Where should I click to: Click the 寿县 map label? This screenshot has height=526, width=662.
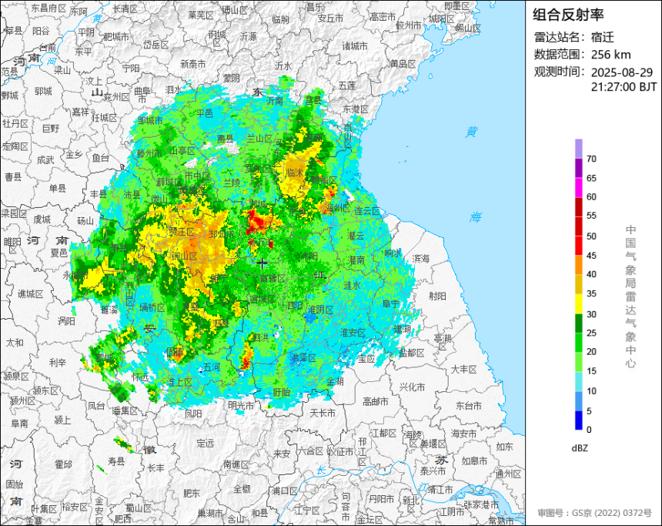tap(116, 461)
